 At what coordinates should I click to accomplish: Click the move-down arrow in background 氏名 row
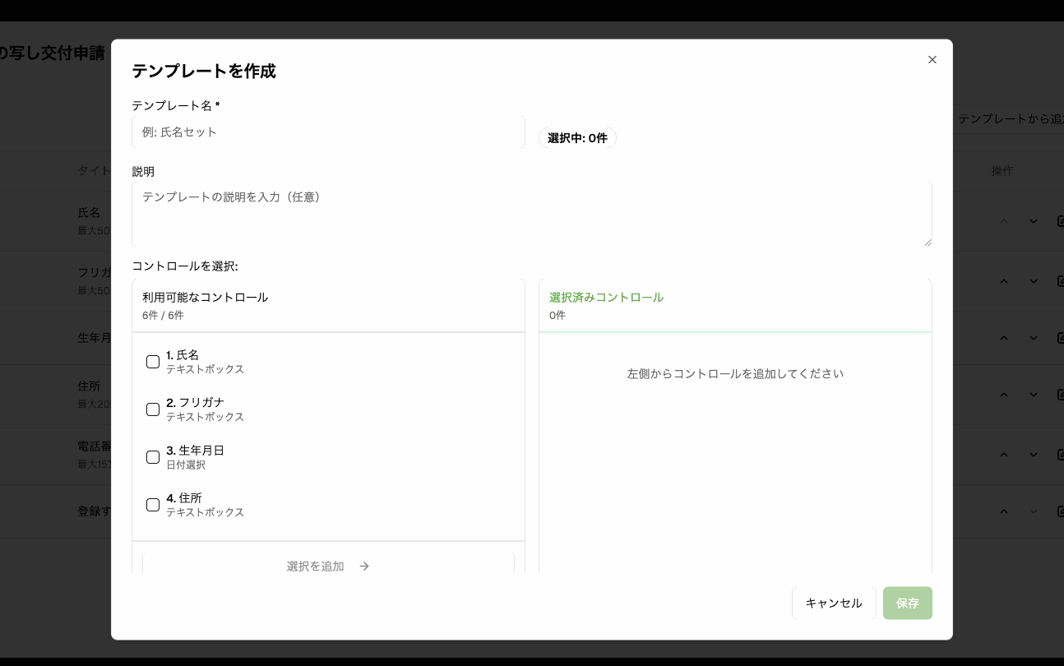pos(1034,221)
